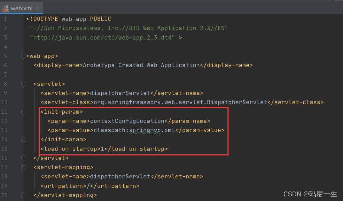Click the contextConfigLocation param name

click(x=127, y=121)
